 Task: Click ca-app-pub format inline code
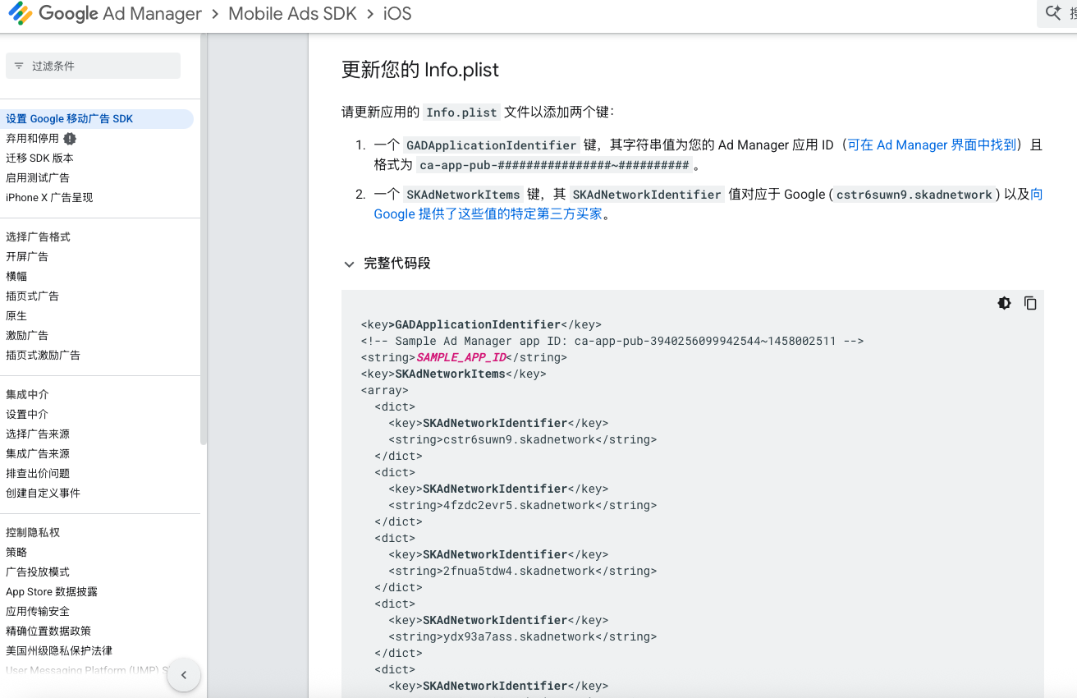click(x=554, y=165)
